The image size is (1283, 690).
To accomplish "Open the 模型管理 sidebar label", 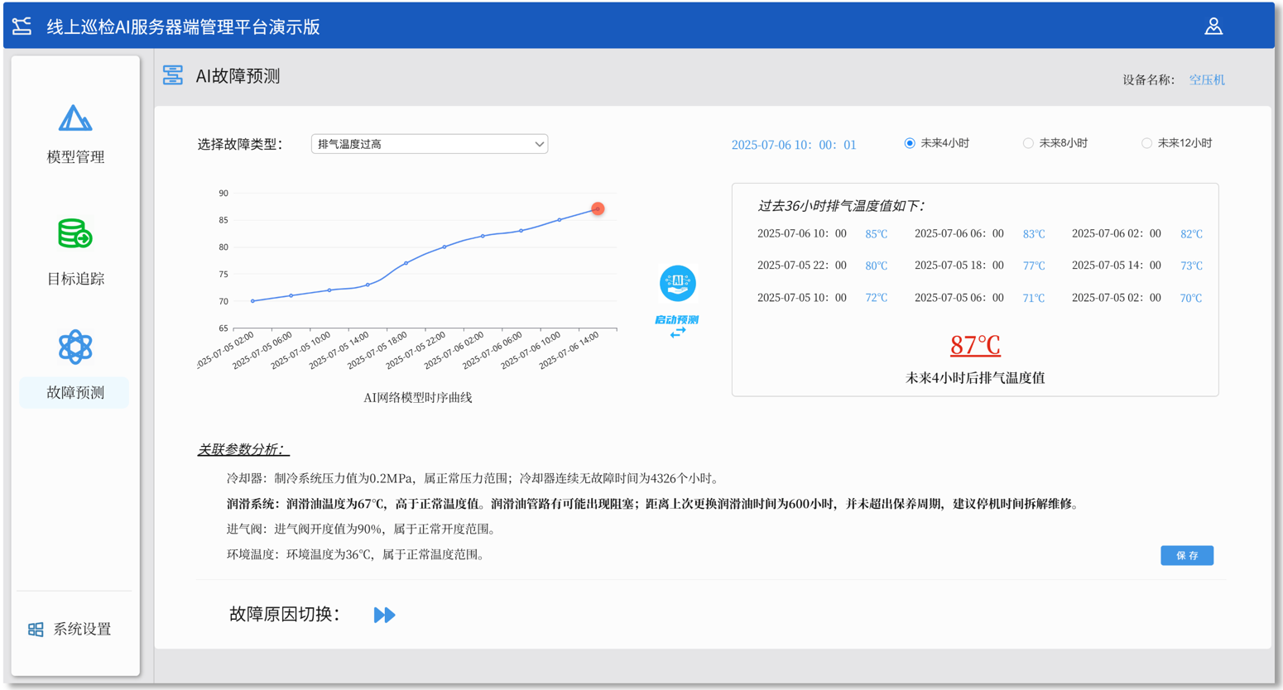I will pos(75,157).
